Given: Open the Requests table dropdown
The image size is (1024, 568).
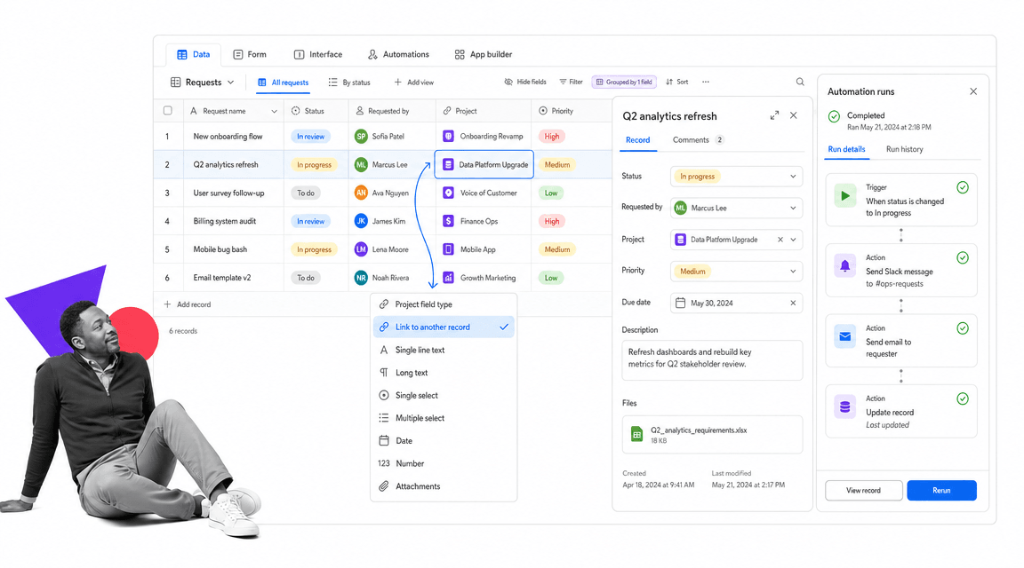Looking at the screenshot, I should [x=203, y=83].
